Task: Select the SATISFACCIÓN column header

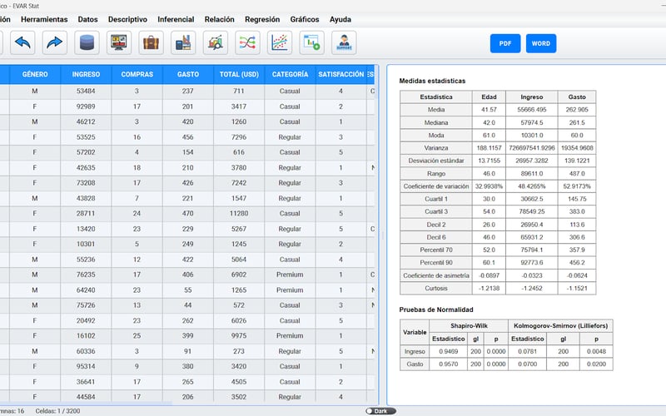Action: (x=340, y=74)
